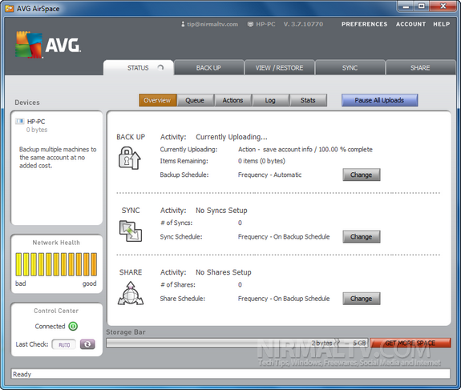View the Log sub-tab
461x390 pixels.
[270, 100]
